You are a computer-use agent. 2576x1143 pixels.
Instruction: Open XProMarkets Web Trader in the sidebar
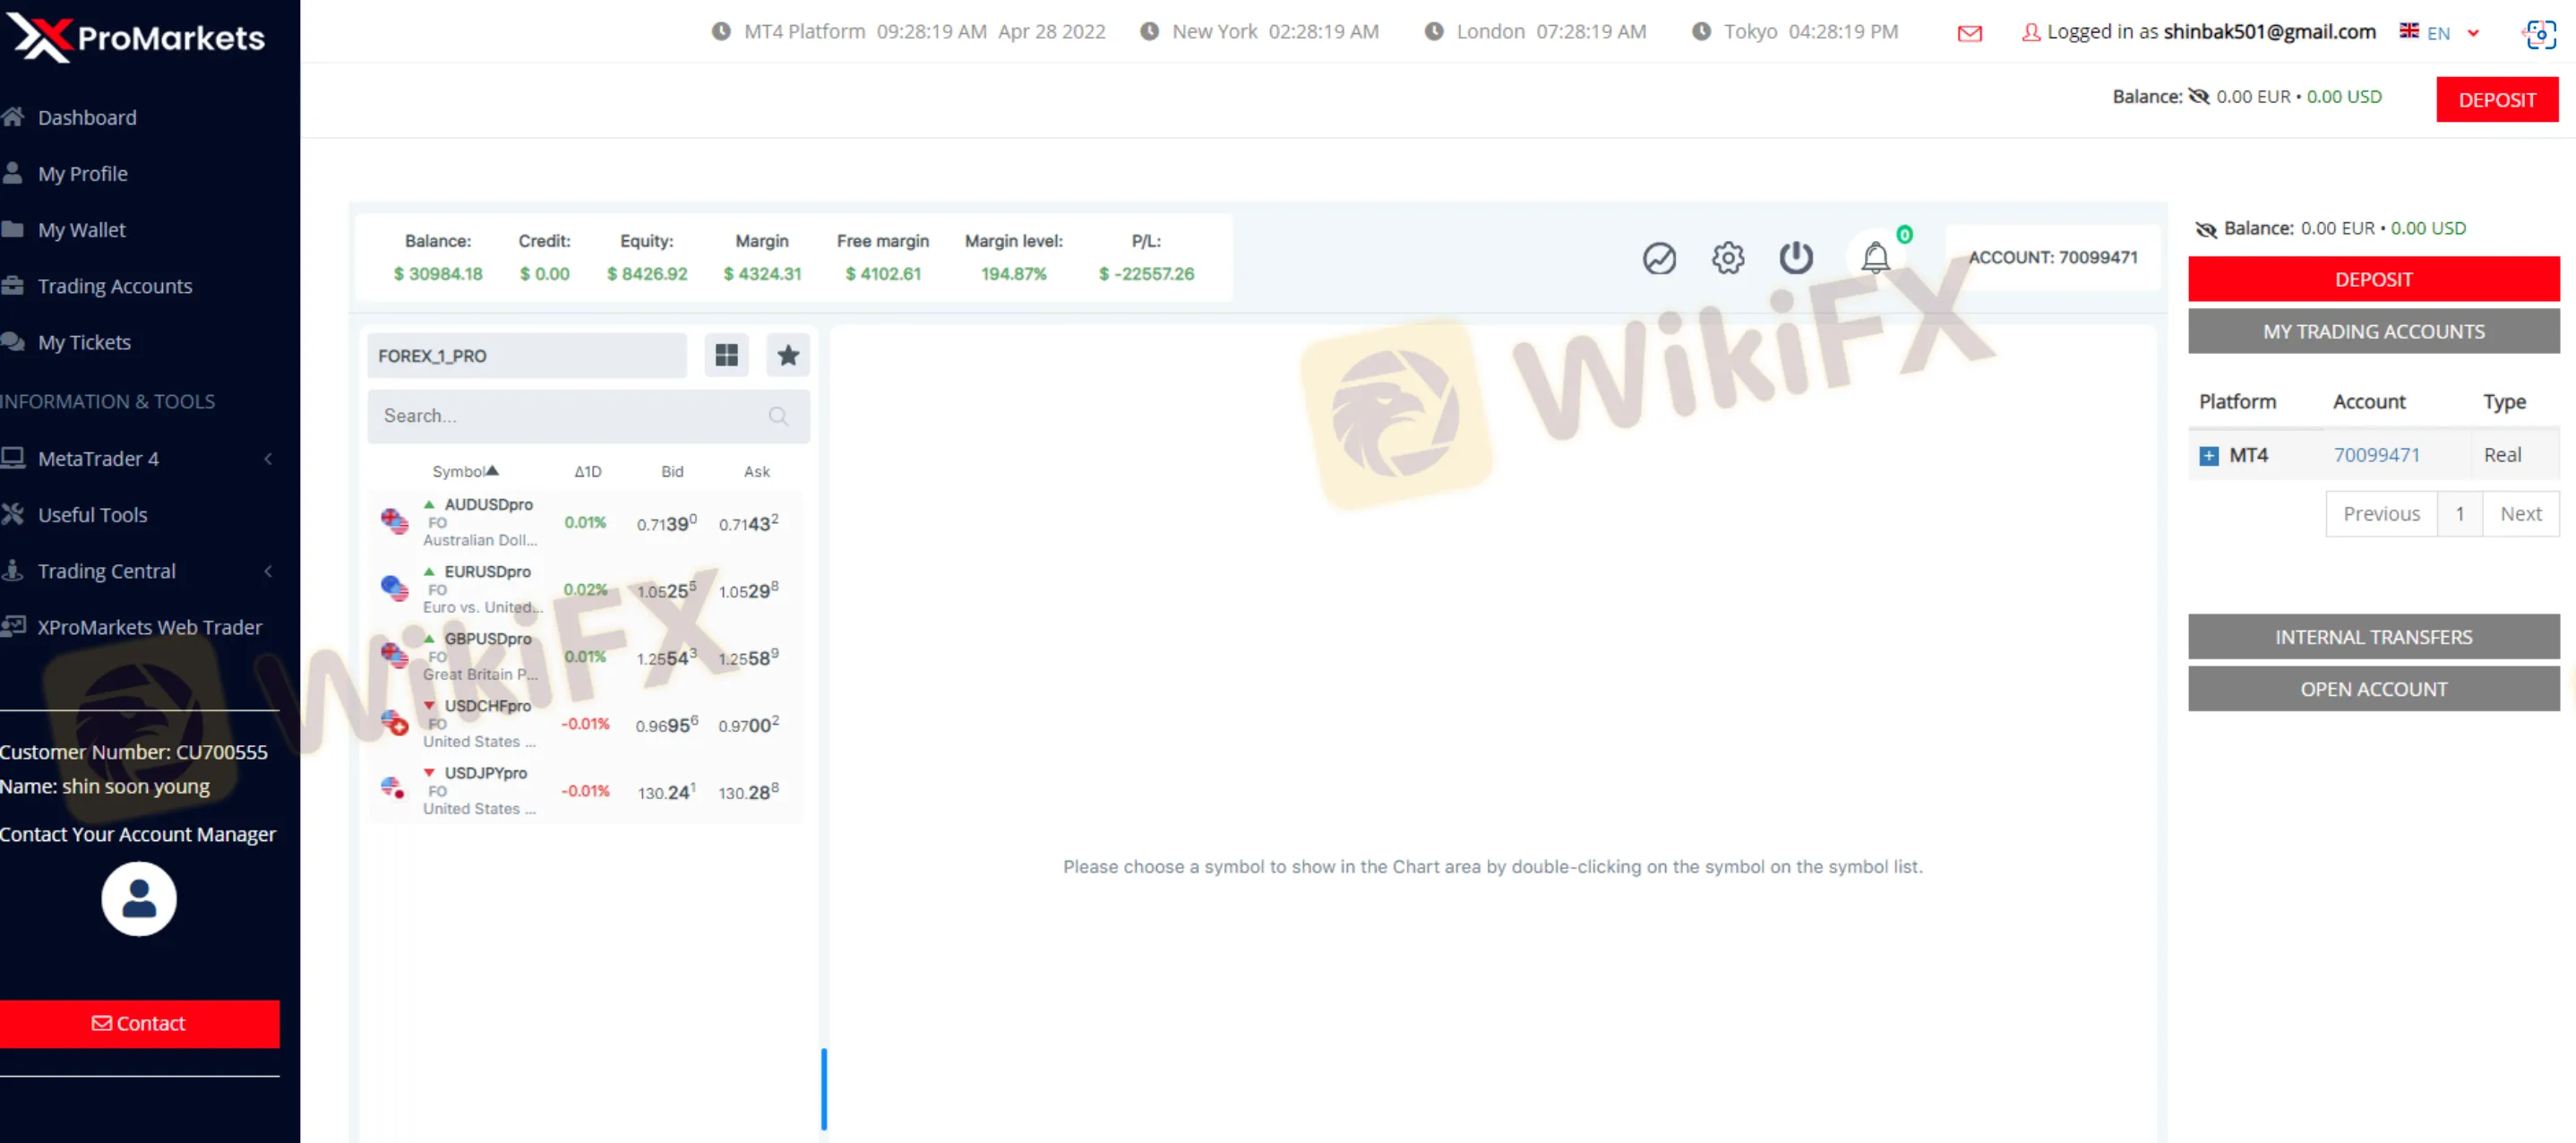tap(150, 627)
